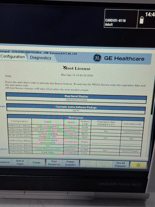Click the expiration date field for PGAS

[x=105, y=142]
